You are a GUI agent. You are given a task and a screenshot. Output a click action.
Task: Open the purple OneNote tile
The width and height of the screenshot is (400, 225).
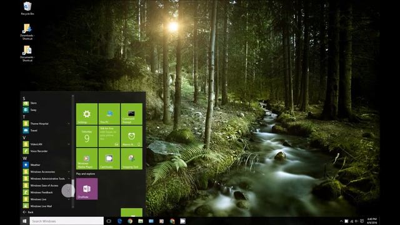pyautogui.click(x=87, y=189)
